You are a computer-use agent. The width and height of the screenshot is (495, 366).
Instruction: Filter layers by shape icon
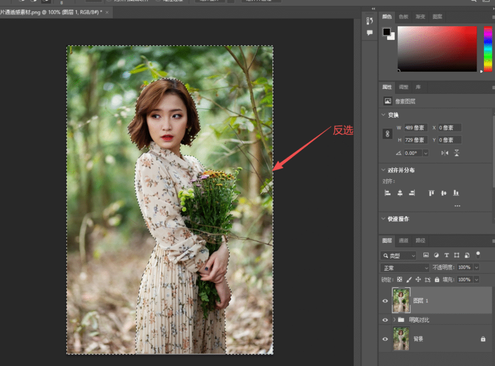tap(457, 255)
